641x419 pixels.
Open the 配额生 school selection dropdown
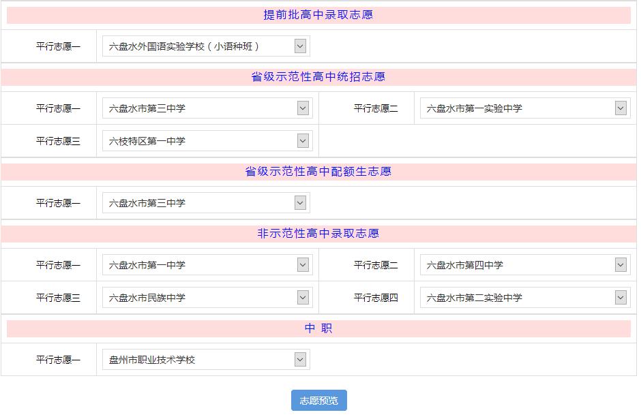[205, 202]
